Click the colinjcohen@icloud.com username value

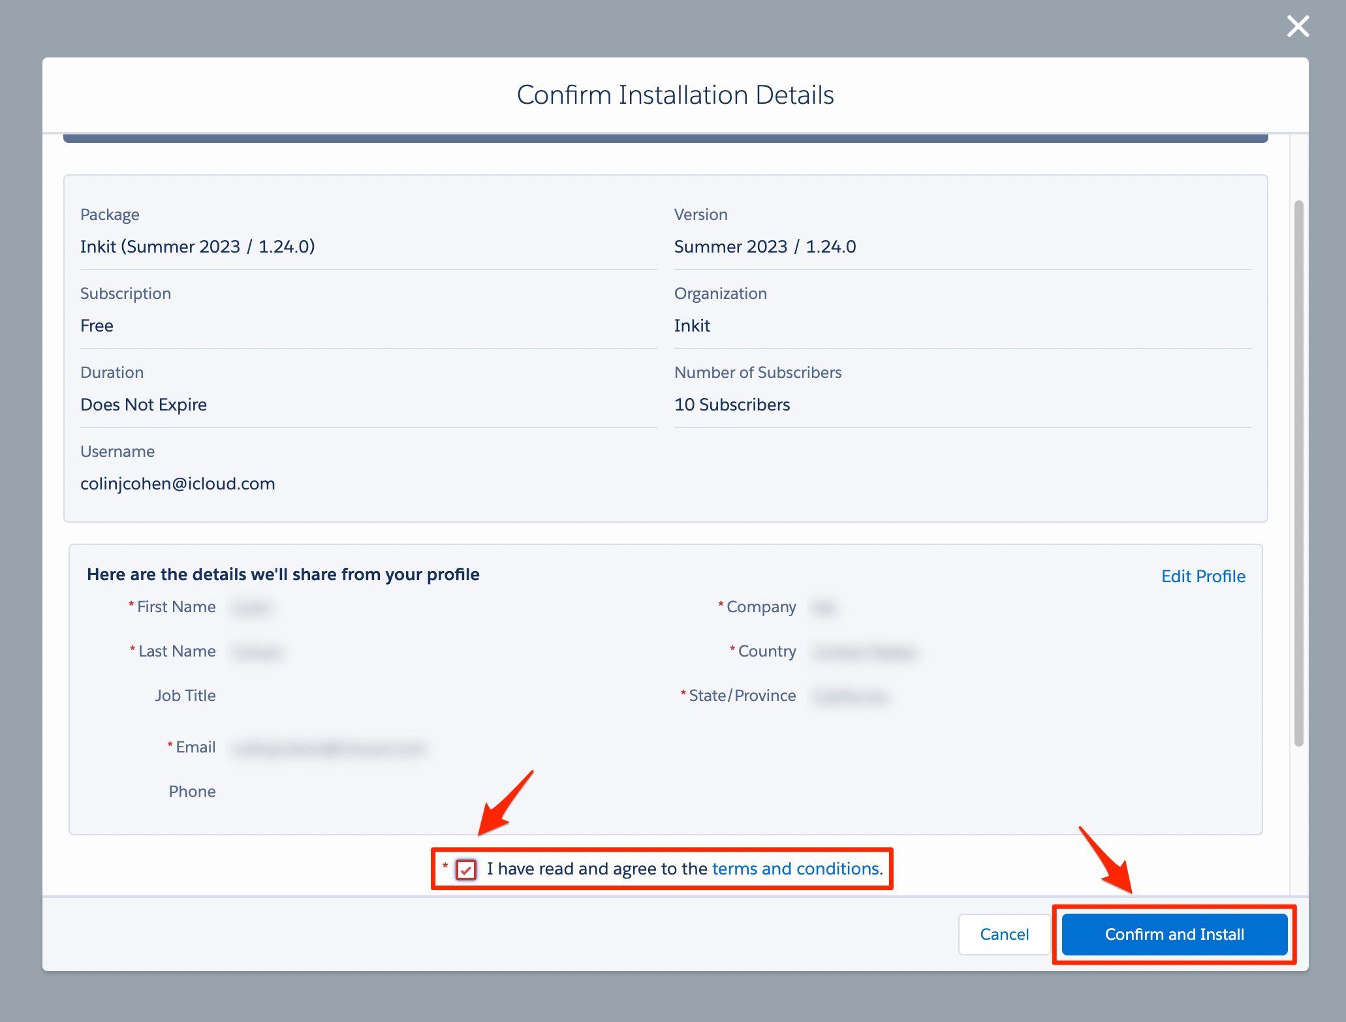(178, 484)
